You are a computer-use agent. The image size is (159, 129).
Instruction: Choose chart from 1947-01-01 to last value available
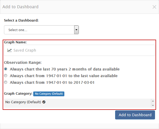(x=6, y=76)
